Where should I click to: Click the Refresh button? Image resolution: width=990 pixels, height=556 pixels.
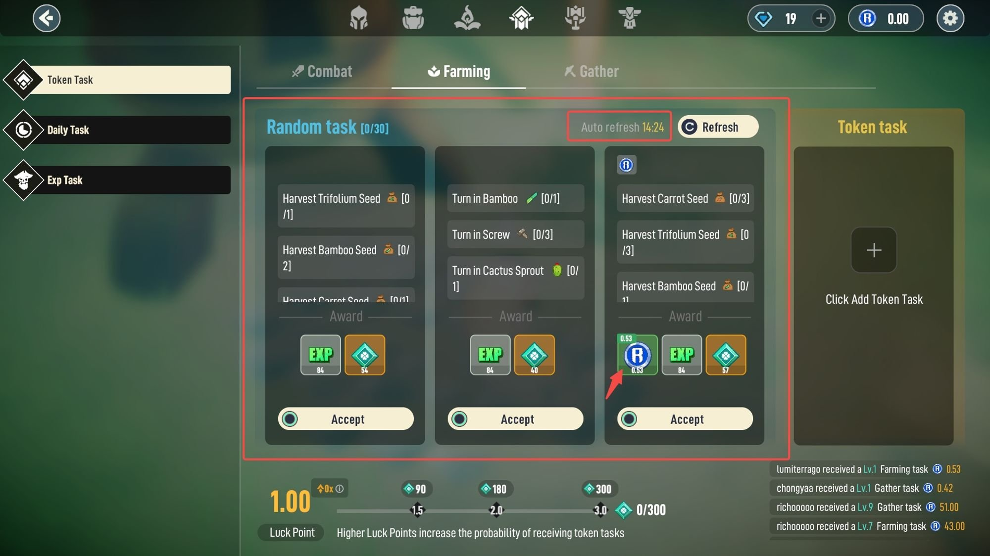[x=718, y=127]
